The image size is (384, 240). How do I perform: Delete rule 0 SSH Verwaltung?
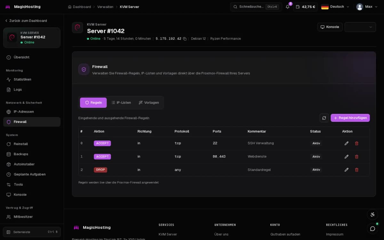pyautogui.click(x=356, y=143)
